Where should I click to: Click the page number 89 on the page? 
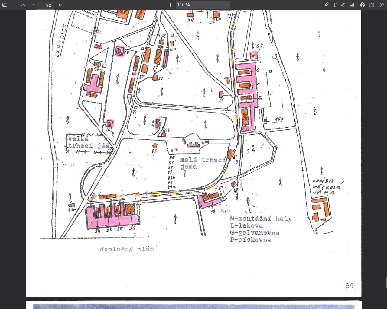[350, 285]
